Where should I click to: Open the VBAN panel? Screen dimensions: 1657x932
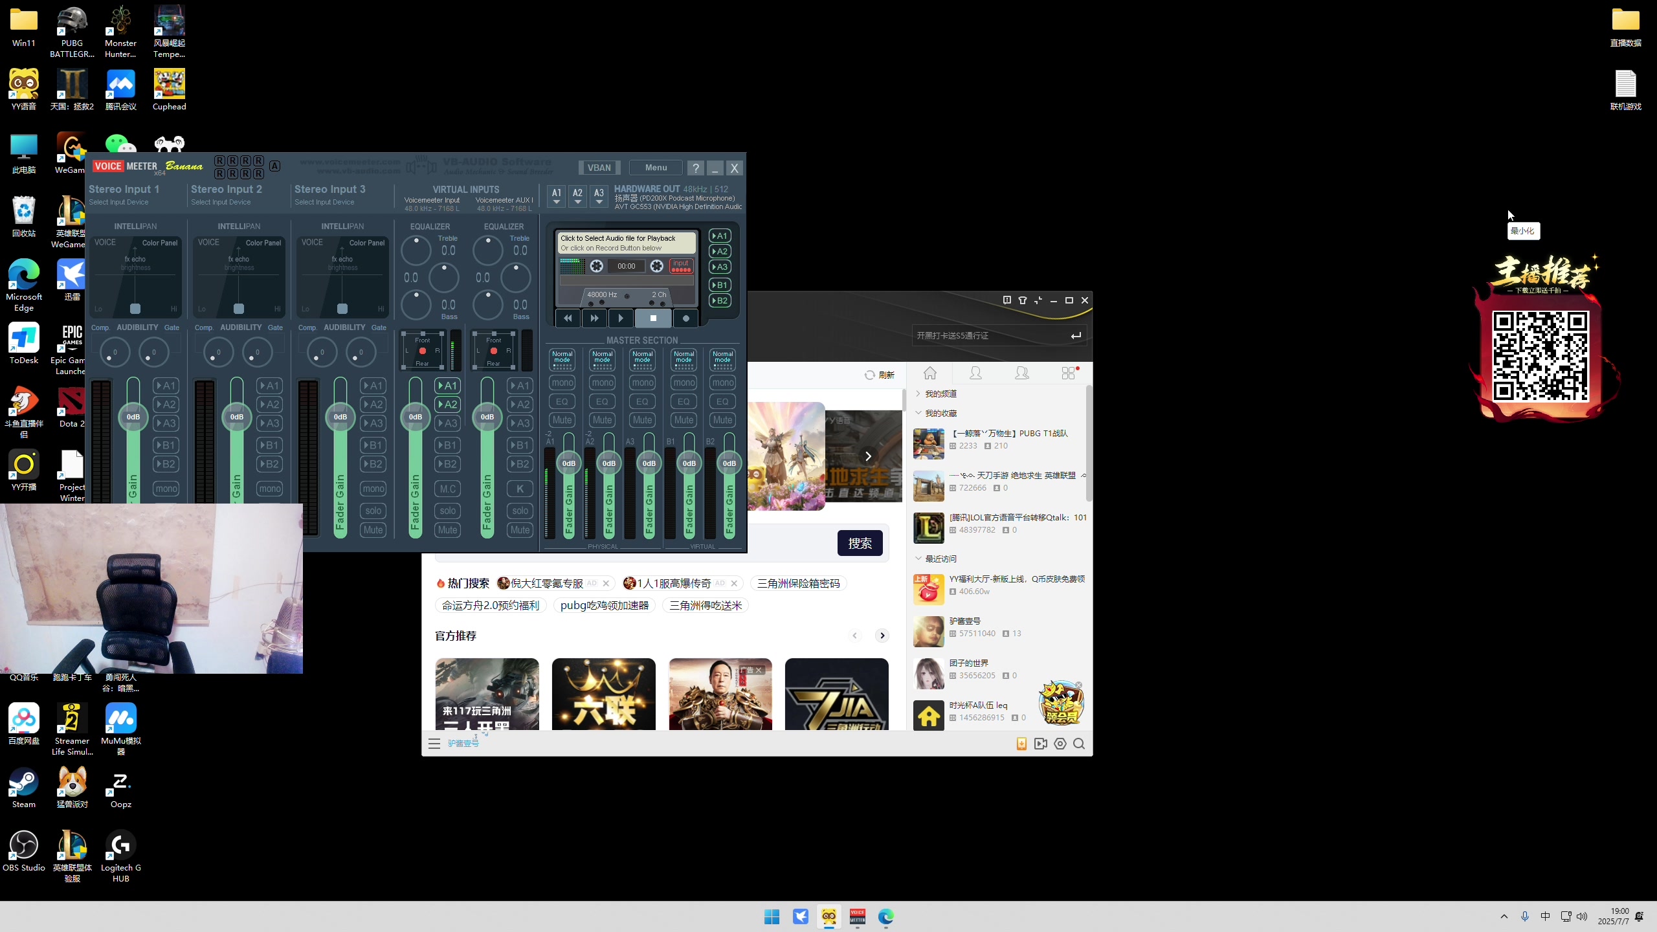[x=599, y=168]
